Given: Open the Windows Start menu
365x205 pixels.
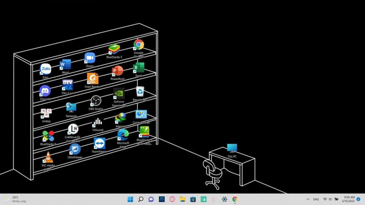Looking at the screenshot, I should [x=130, y=199].
